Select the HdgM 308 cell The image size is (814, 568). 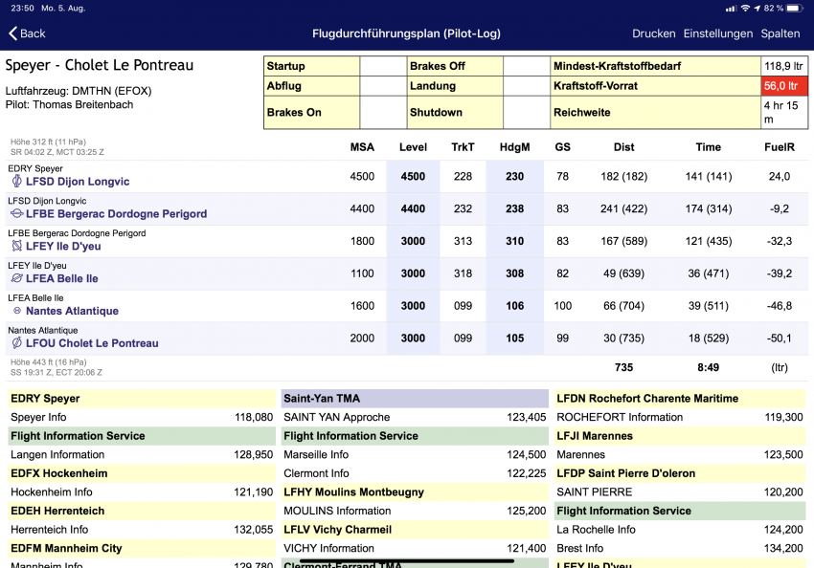tap(514, 273)
